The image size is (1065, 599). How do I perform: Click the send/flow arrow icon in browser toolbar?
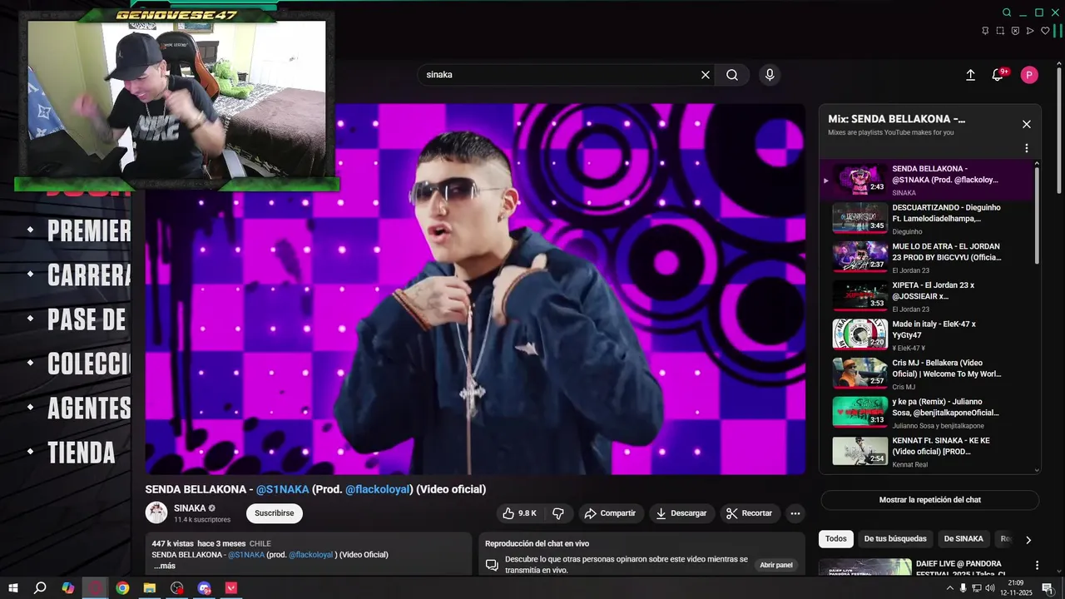tap(1030, 31)
